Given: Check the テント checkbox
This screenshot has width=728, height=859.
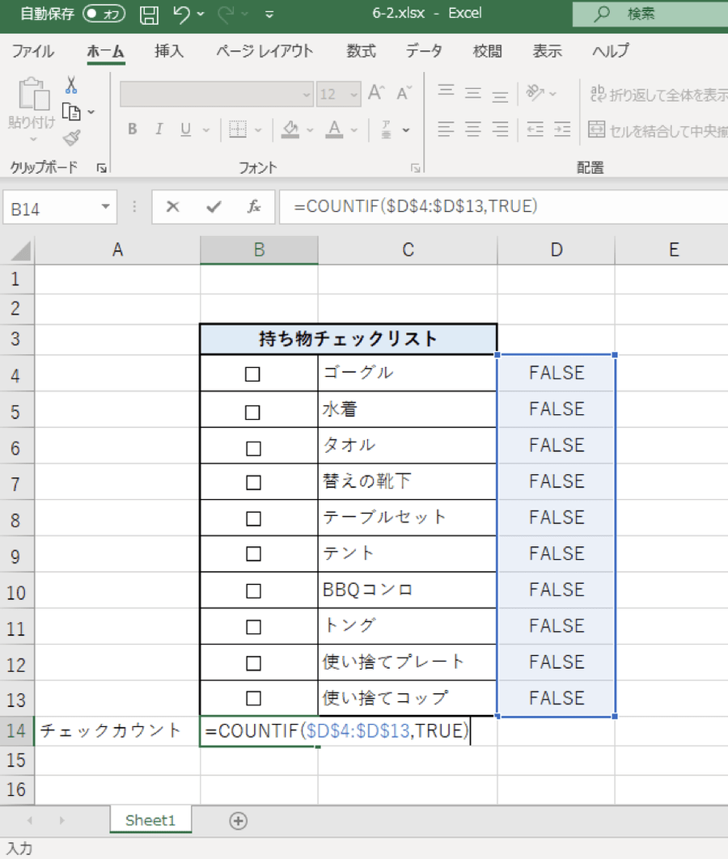Looking at the screenshot, I should pyautogui.click(x=253, y=554).
